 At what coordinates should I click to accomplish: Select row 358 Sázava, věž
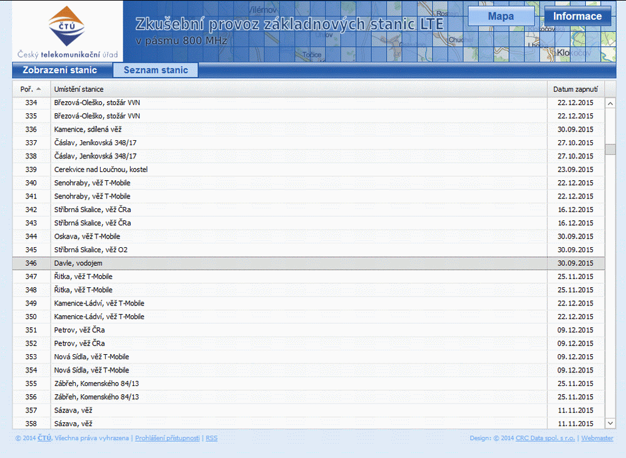tap(309, 423)
